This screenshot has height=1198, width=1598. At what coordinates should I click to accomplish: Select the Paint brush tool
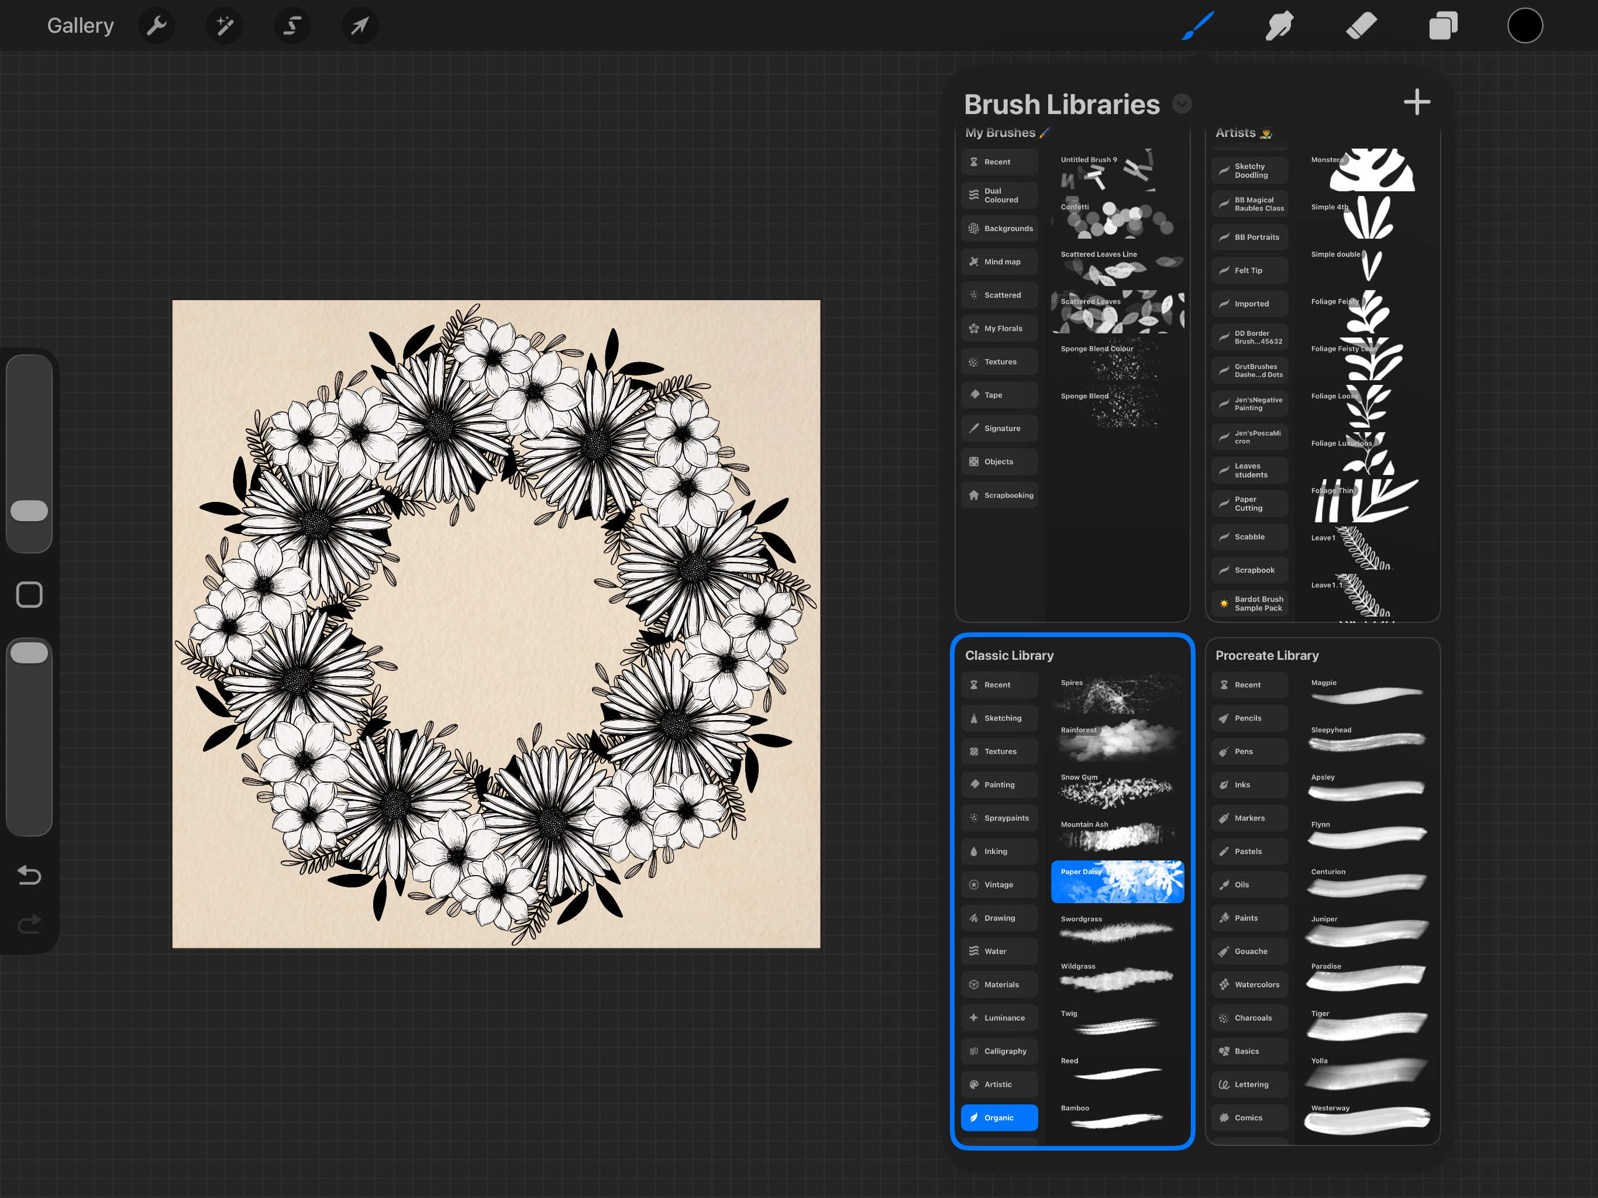click(1198, 26)
